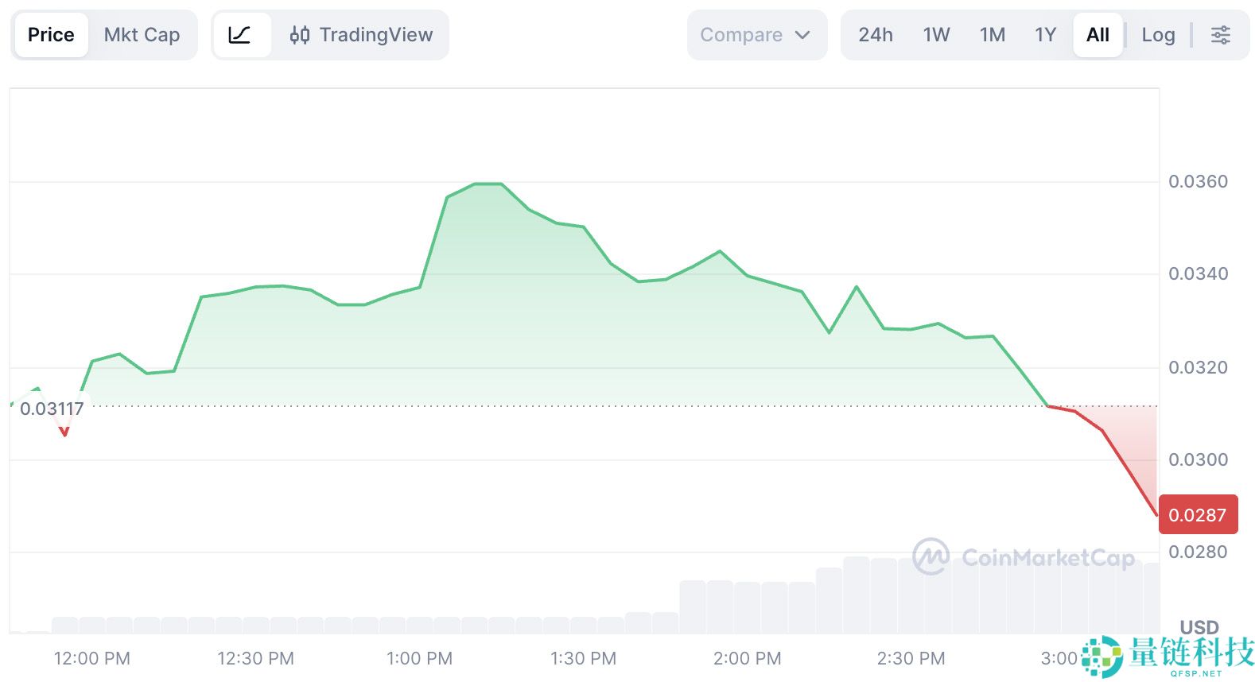Select the 1W time range
Image resolution: width=1255 pixels, height=682 pixels.
coord(936,35)
